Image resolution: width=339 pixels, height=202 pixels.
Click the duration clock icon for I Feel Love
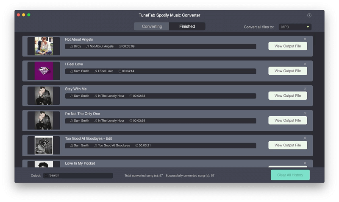pos(120,71)
